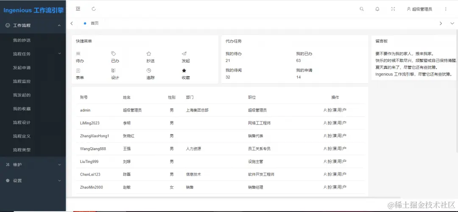Expand the 设置 menu group
The image size is (458, 212).
33,181
